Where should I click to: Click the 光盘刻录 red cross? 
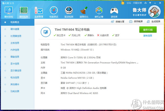tap(98, 35)
